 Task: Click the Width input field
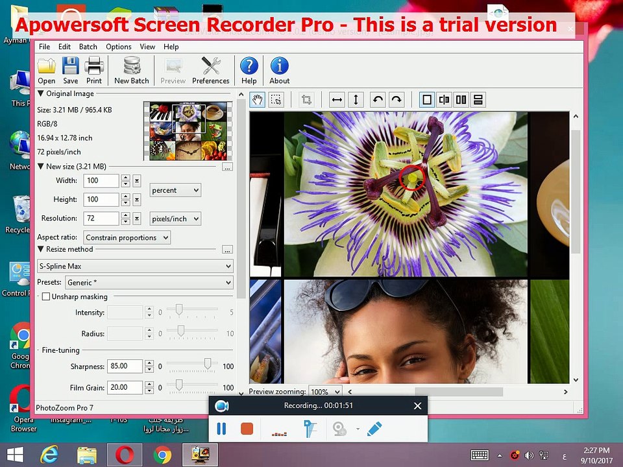click(101, 181)
